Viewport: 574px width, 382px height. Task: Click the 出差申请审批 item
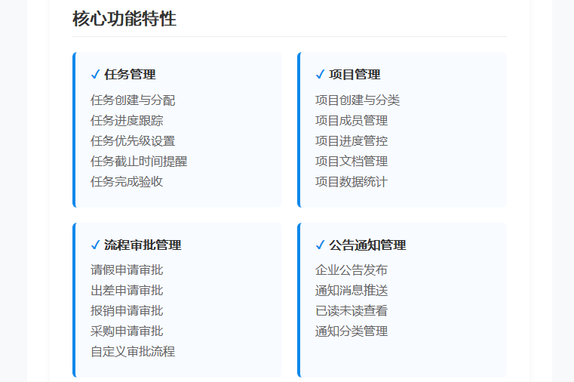127,291
